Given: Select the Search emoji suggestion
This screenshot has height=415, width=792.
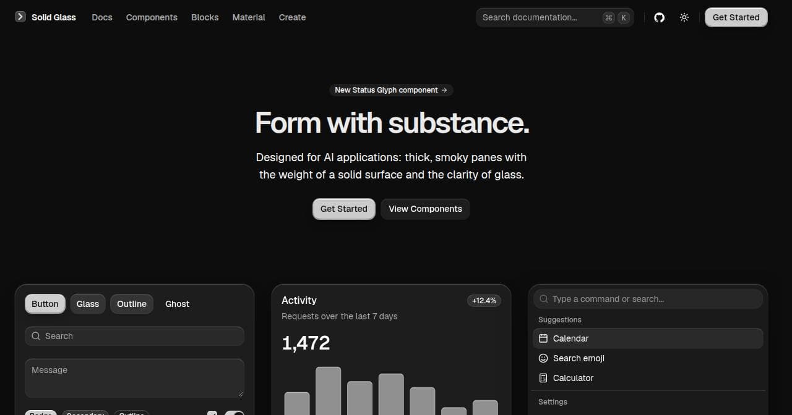Looking at the screenshot, I should [648, 358].
